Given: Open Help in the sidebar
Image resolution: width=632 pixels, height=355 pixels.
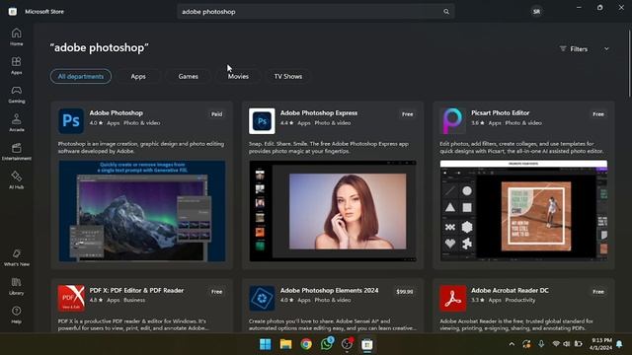Looking at the screenshot, I should [x=17, y=315].
